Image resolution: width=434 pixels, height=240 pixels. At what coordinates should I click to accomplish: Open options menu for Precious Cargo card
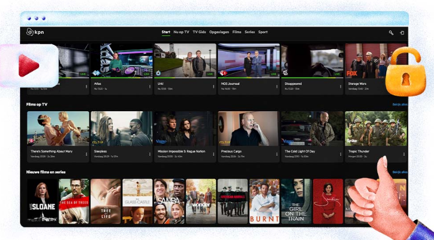click(277, 154)
